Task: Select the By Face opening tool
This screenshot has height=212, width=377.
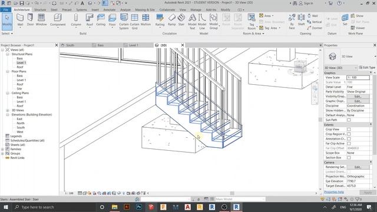Action: click(x=292, y=21)
